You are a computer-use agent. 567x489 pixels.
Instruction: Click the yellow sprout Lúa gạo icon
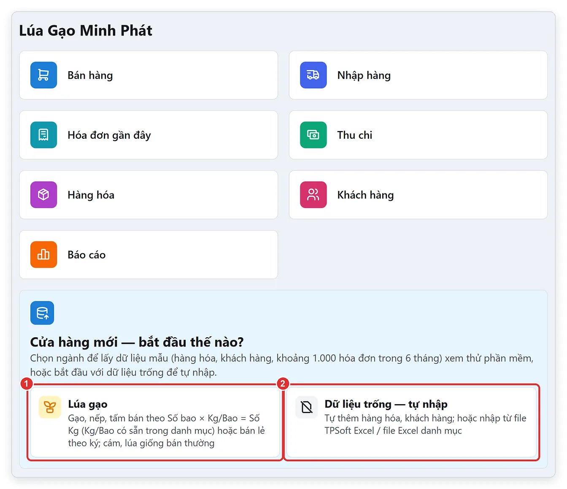[x=50, y=407]
